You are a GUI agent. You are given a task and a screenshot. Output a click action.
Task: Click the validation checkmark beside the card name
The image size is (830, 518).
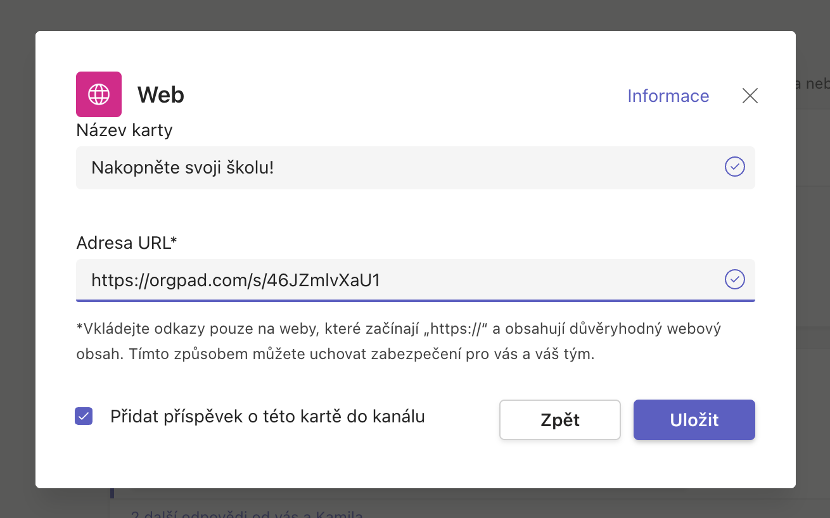(734, 167)
